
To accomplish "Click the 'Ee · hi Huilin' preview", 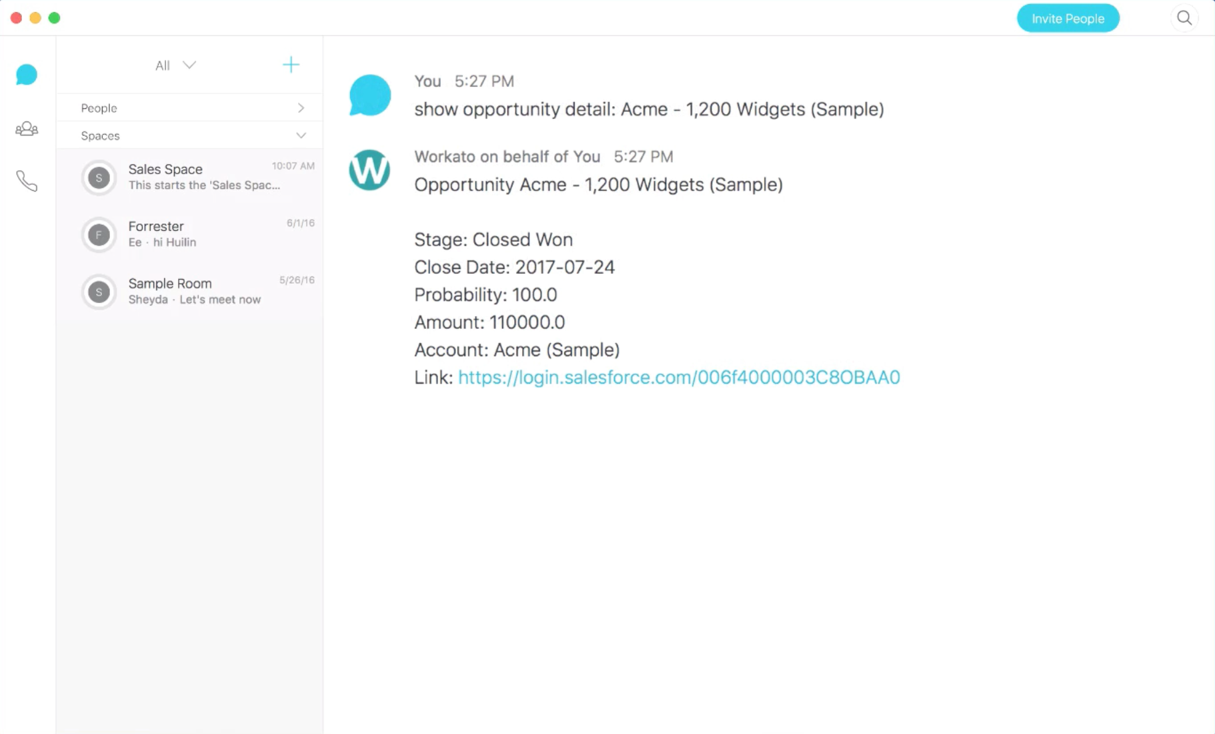I will (x=162, y=242).
